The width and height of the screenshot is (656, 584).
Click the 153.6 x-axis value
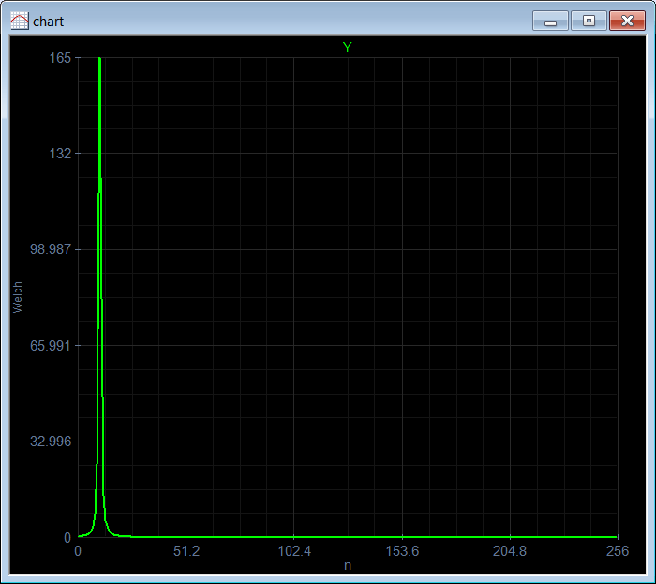click(402, 551)
